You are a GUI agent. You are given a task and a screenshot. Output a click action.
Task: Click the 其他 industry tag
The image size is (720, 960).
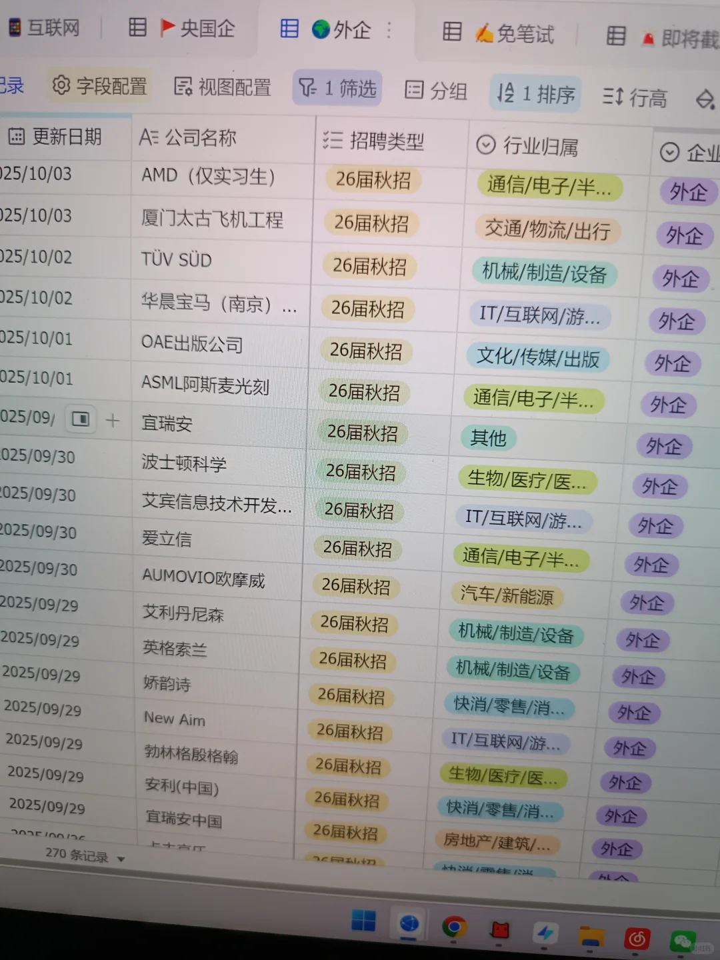[489, 438]
